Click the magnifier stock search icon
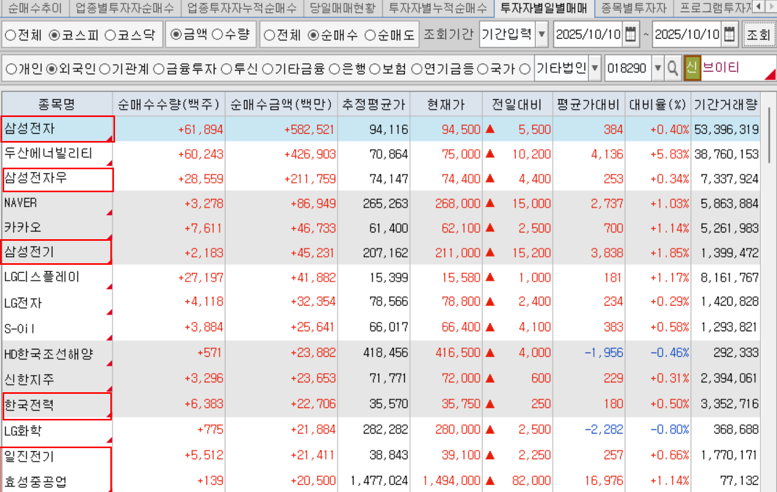 click(673, 68)
